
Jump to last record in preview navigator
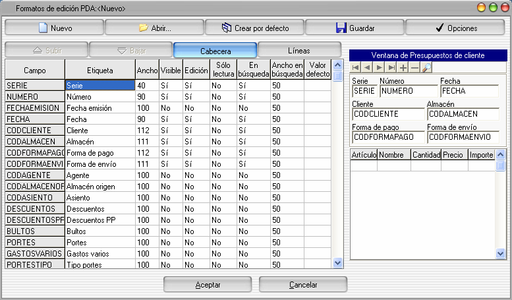(x=391, y=67)
